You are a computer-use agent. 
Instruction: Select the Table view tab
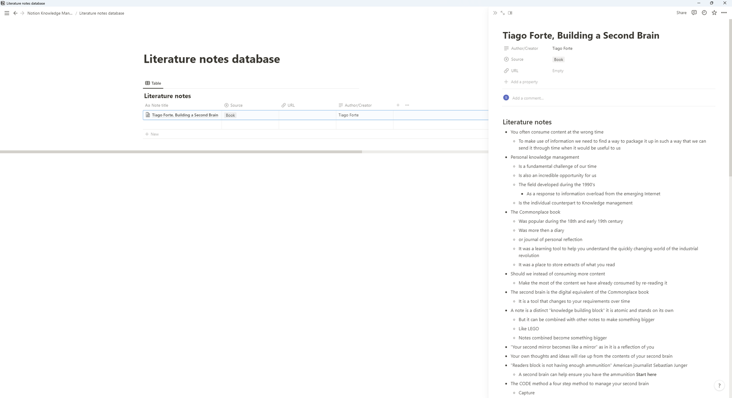point(153,83)
